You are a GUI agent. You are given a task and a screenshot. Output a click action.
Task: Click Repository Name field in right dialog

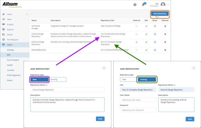pos(176,90)
